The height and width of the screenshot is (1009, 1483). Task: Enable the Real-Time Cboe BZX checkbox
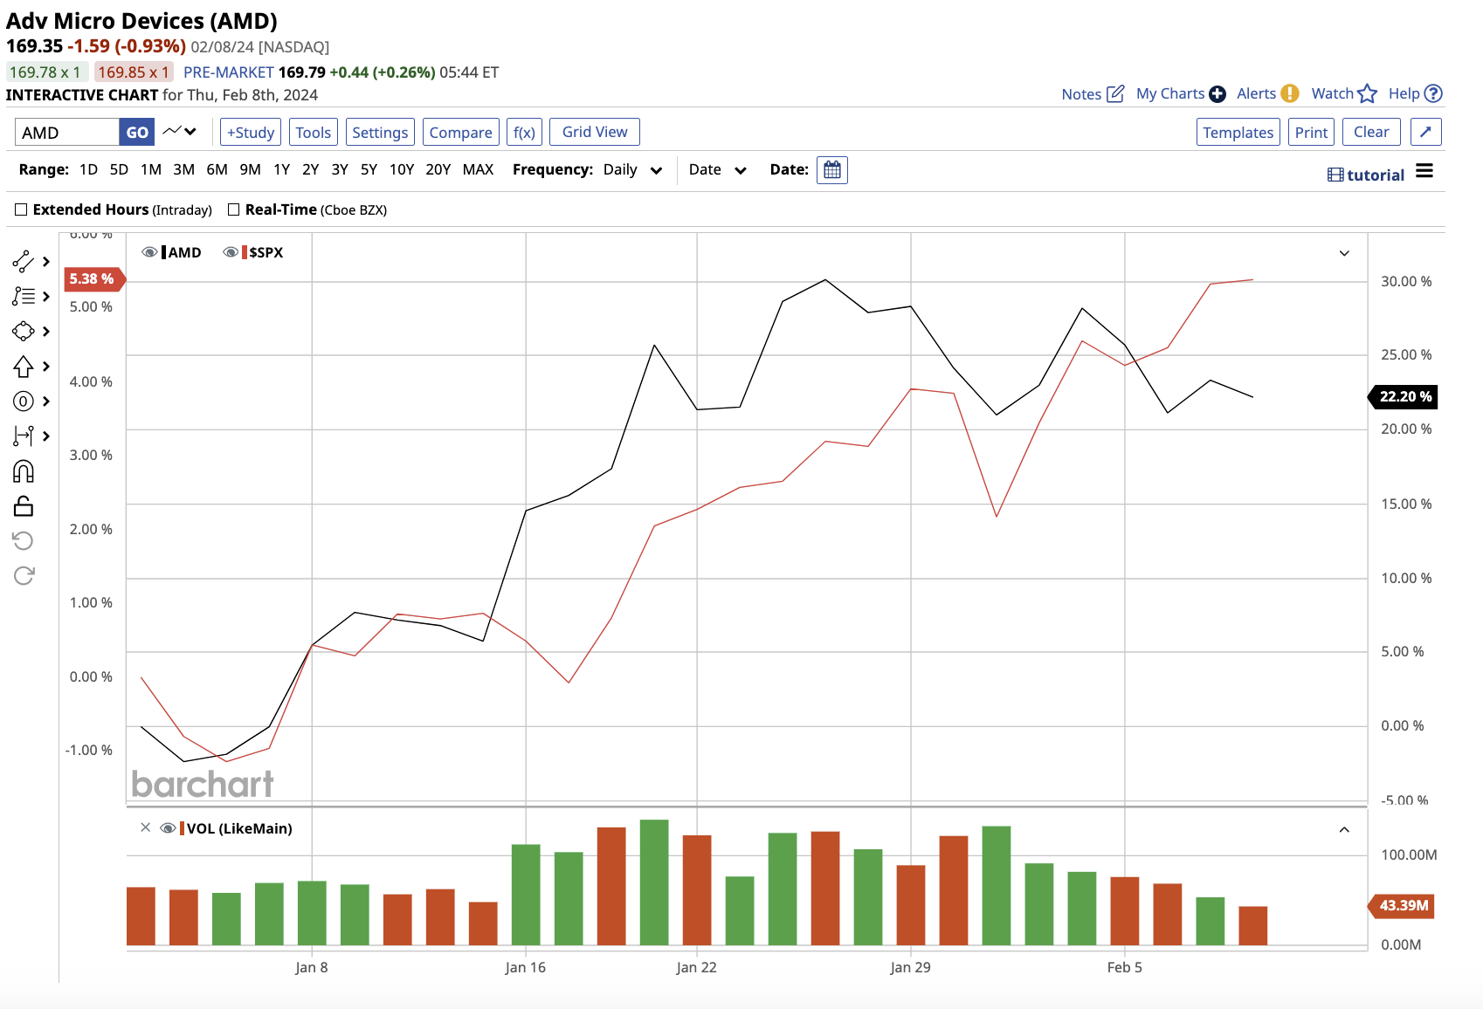point(233,209)
